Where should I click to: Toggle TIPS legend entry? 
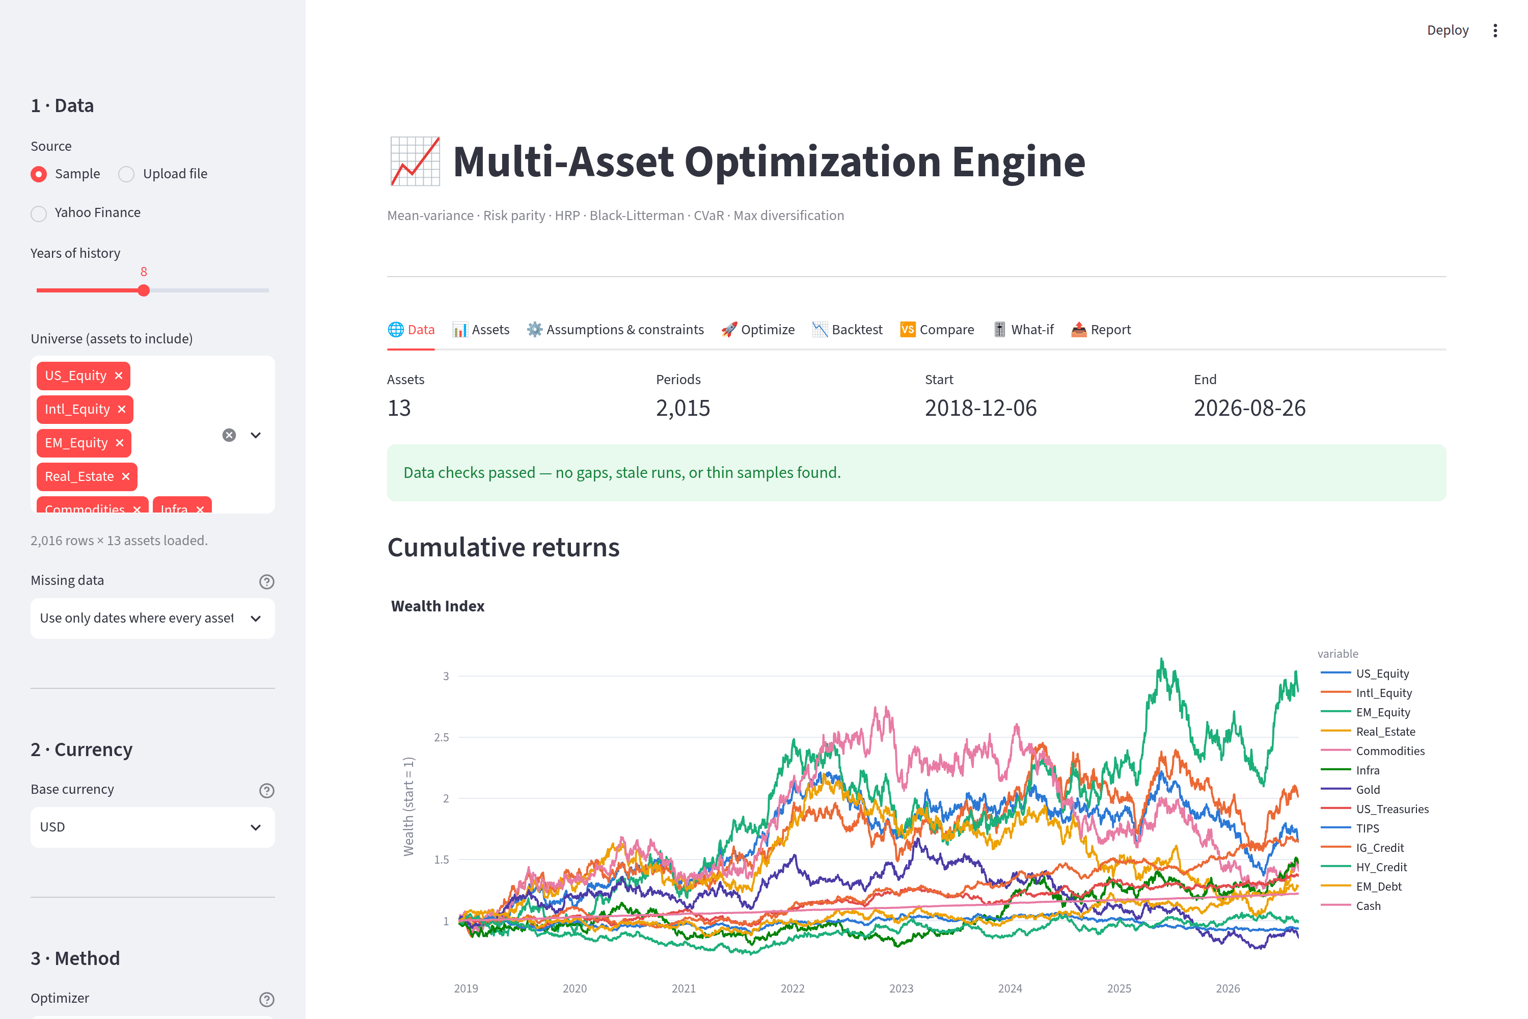[x=1350, y=828]
